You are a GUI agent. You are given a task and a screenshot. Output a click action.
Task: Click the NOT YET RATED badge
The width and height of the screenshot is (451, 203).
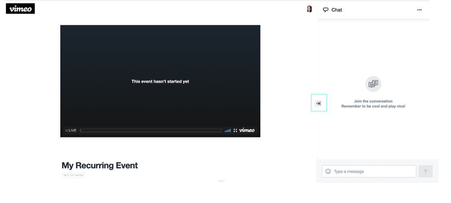[73, 175]
